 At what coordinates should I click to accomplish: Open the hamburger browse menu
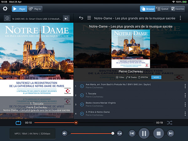(x=89, y=18)
